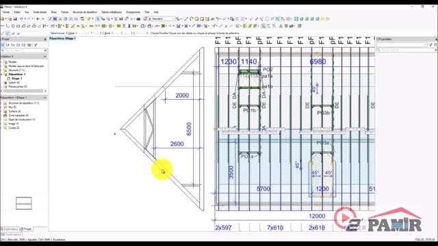Click the filter funnel icon in Projet panel
The image size is (438, 246).
(x=36, y=45)
